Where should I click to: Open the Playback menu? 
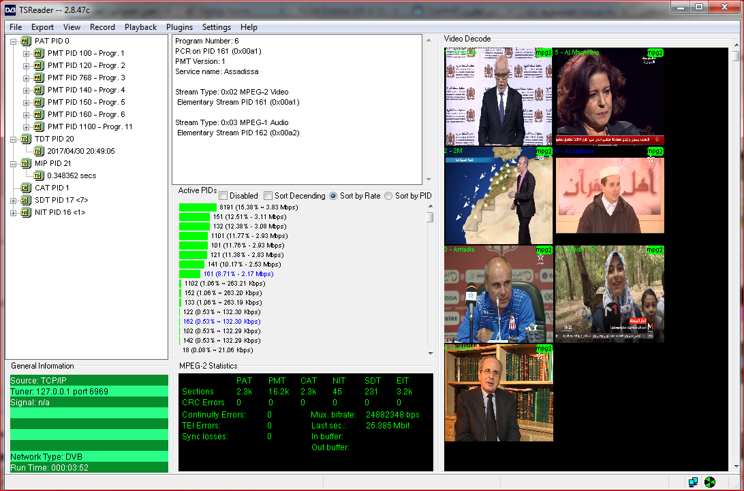click(140, 27)
